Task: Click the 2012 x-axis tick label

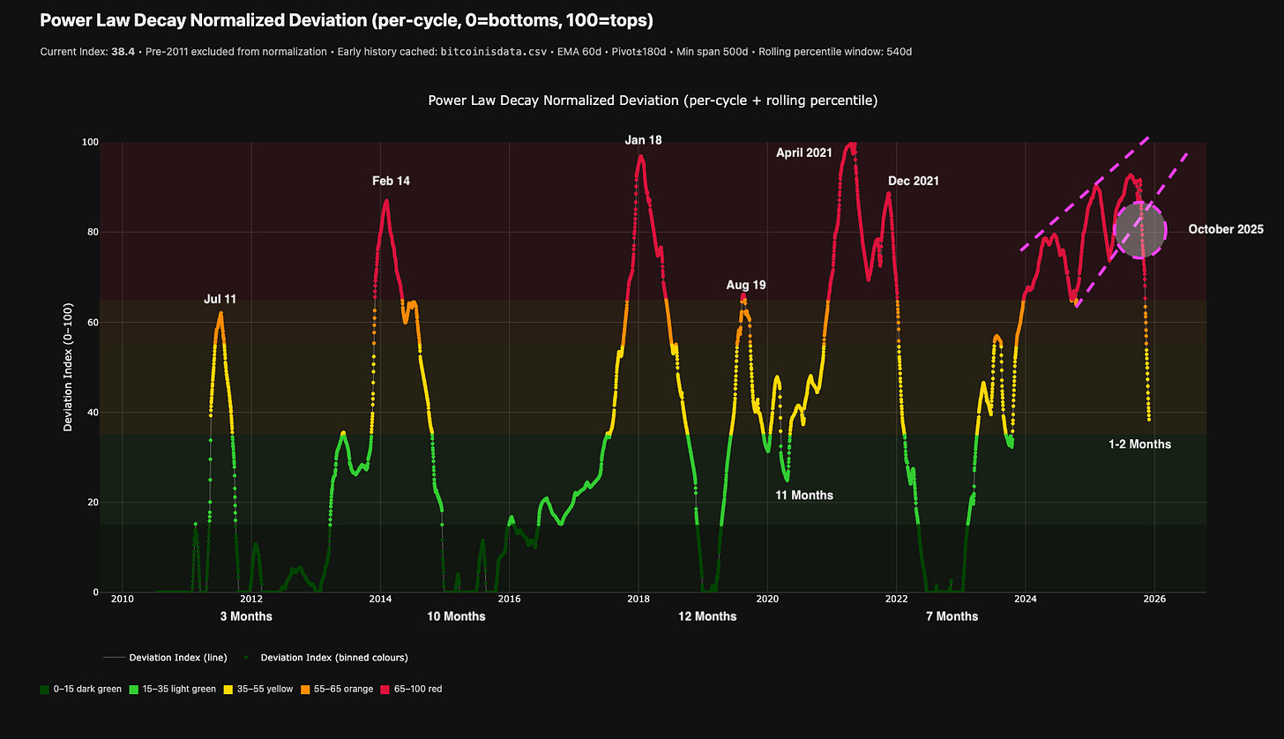Action: 251,601
